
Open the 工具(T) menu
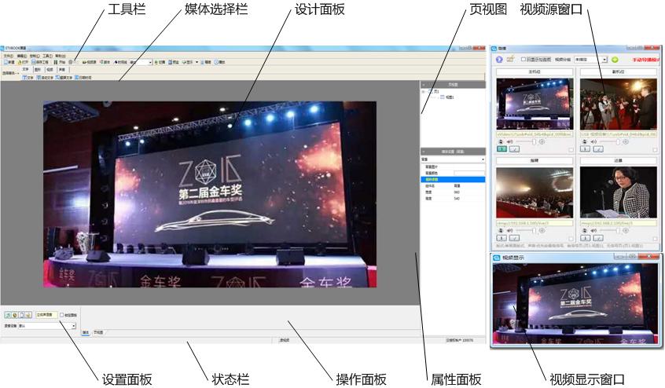[x=47, y=56]
